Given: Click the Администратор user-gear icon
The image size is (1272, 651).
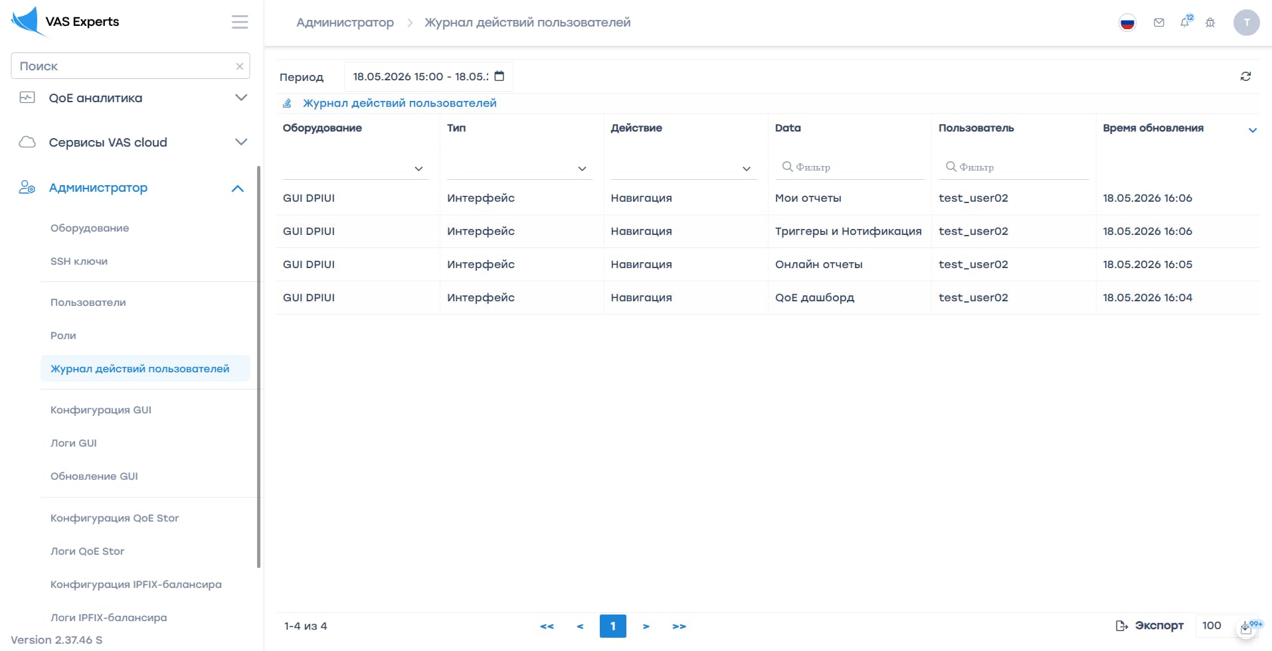Looking at the screenshot, I should pyautogui.click(x=27, y=187).
